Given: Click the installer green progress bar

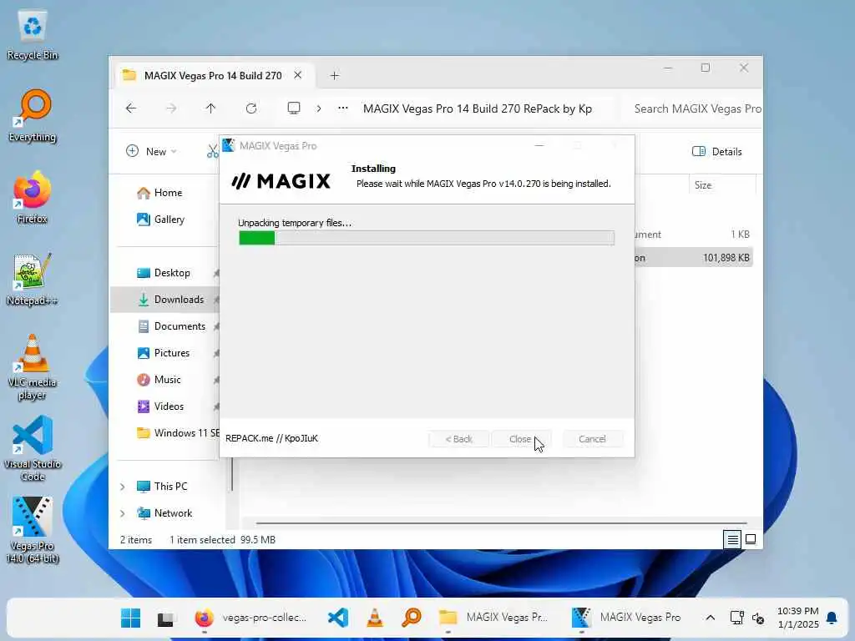Looking at the screenshot, I should pyautogui.click(x=427, y=238).
